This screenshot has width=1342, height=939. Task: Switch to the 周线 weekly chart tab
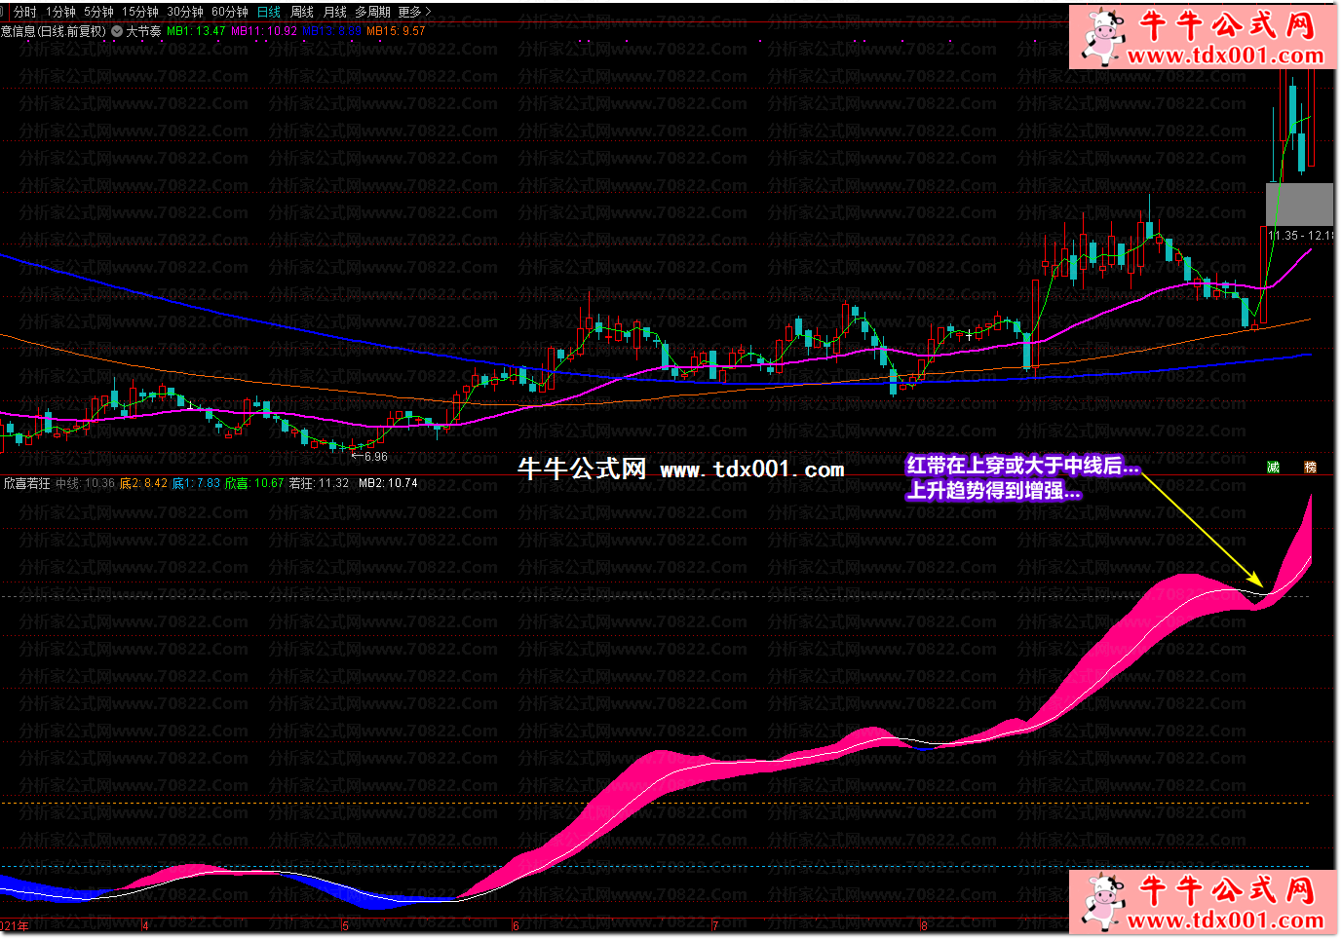tap(302, 12)
